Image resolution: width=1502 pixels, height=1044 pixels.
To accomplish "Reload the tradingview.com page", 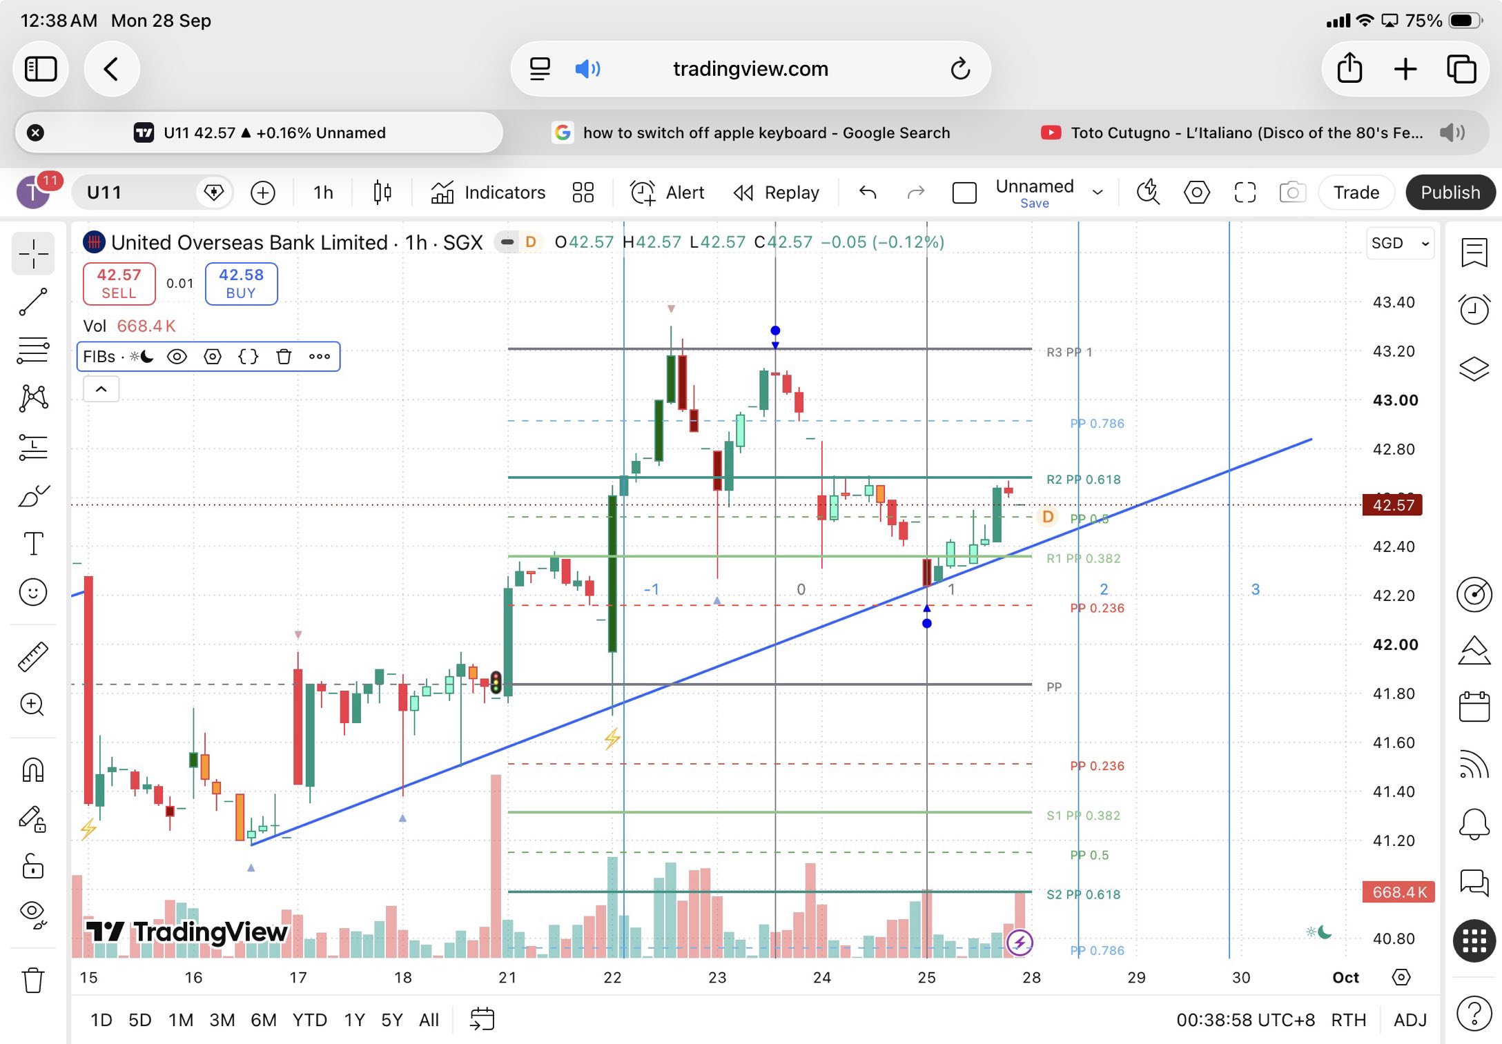I will pos(960,69).
